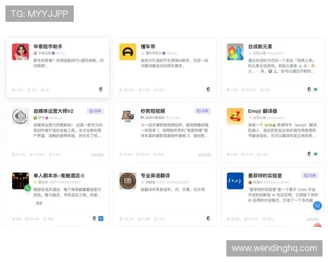The image size is (328, 262).
Task: Click the 应用 tag on 自媒体运营大师V2 card
Action: click(x=95, y=111)
